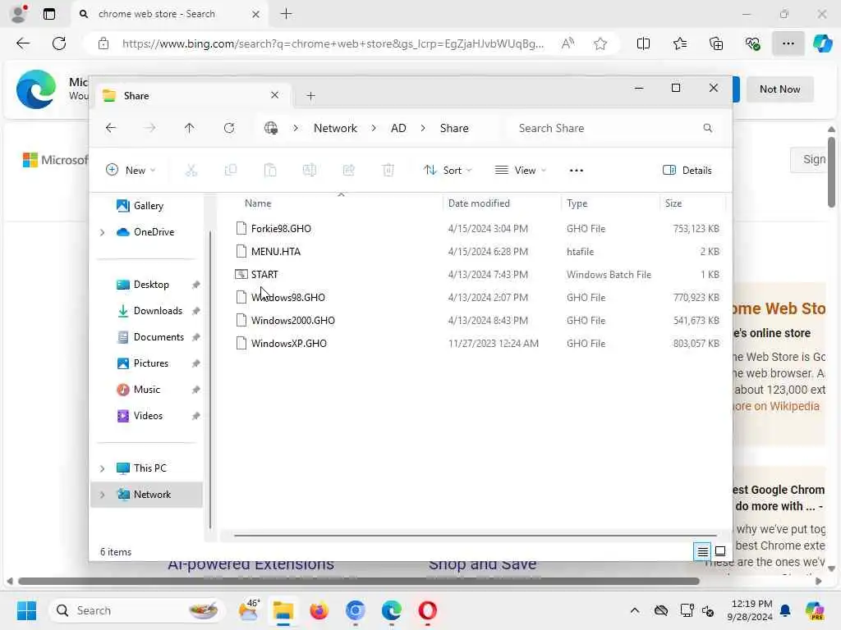This screenshot has height=630, width=841.
Task: Expand Network in navigation pane
Action: coord(102,495)
